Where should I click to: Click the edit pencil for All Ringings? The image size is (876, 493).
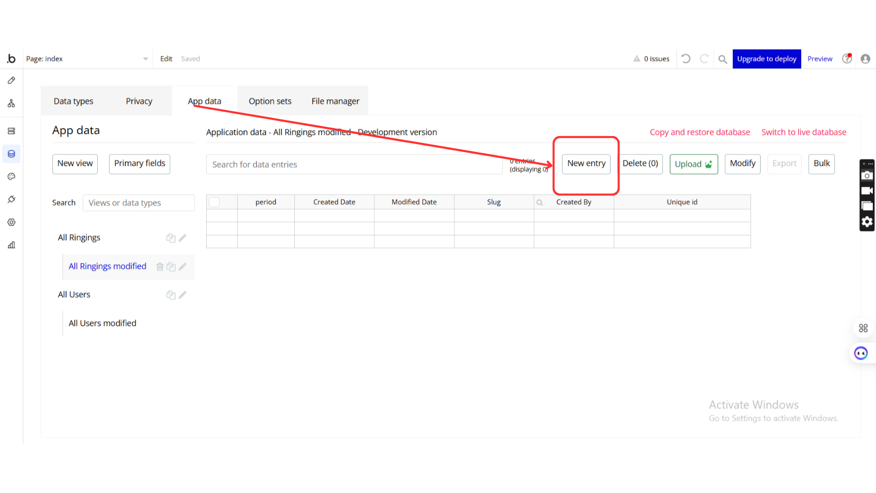[183, 238]
